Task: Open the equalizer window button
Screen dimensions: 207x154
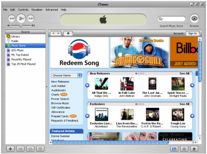Action: point(174,149)
